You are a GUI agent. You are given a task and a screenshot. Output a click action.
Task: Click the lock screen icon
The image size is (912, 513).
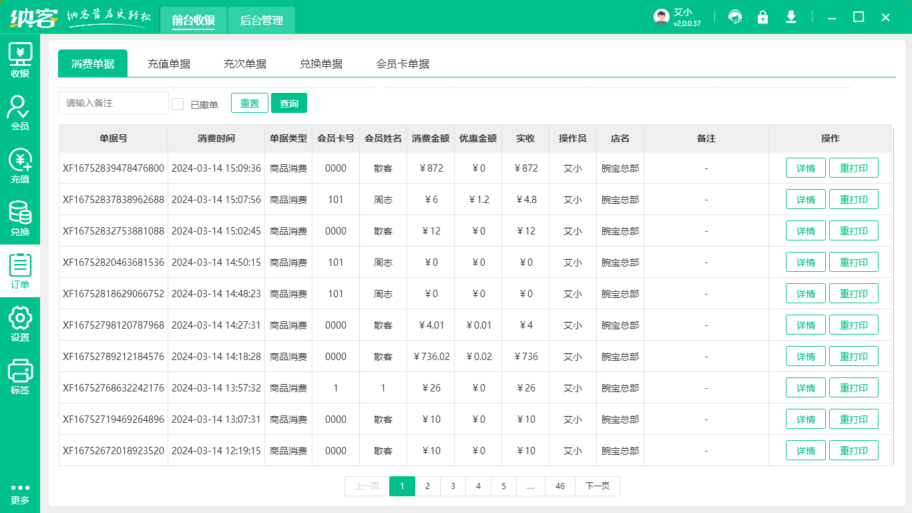coord(763,17)
